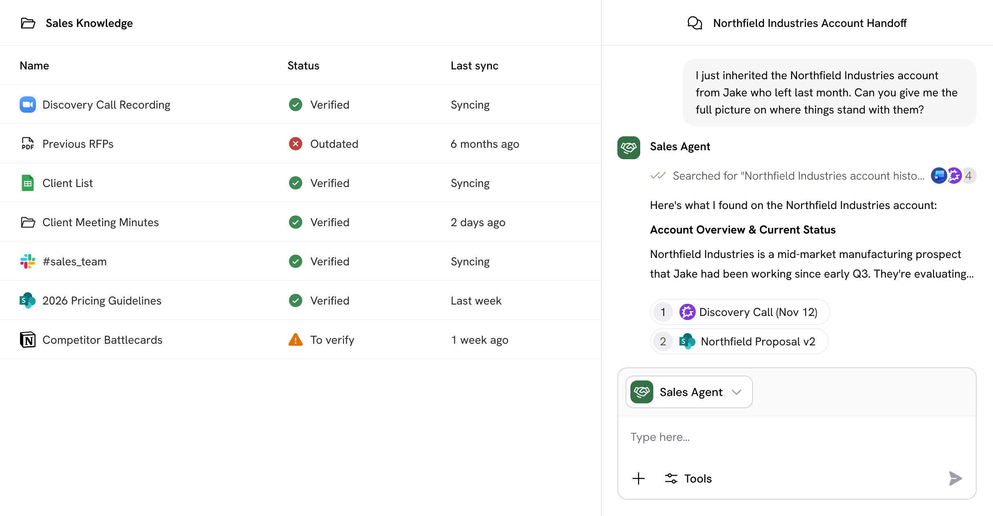
Task: Open the Slack icon for #sales_team
Action: [27, 261]
